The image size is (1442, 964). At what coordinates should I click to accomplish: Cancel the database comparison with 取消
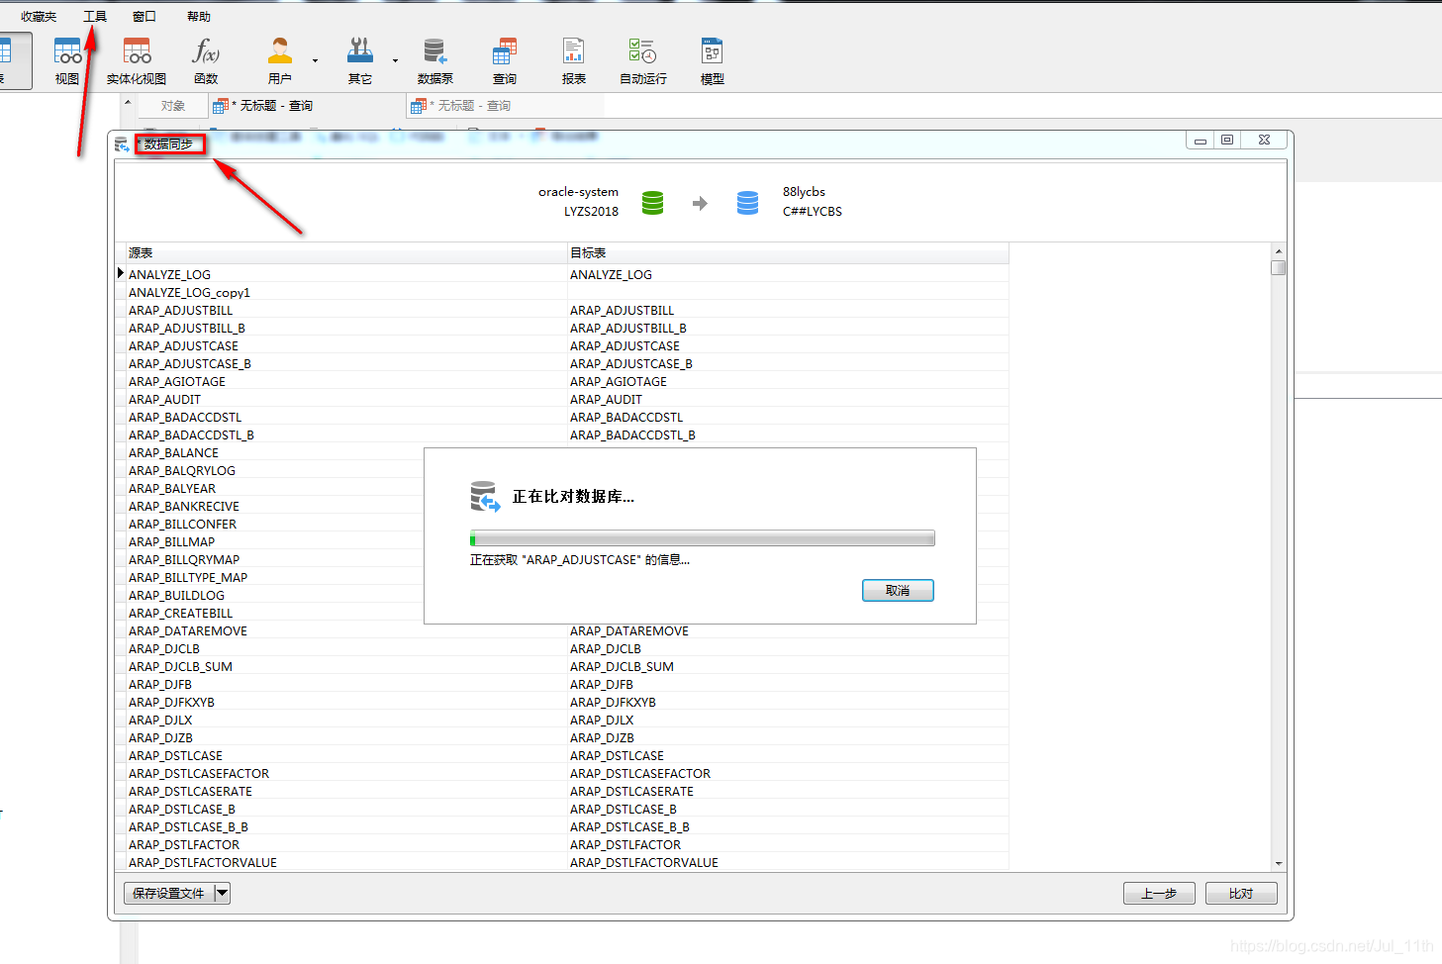coord(898,591)
